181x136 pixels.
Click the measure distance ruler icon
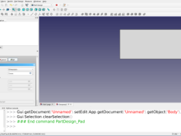(x=49, y=10)
